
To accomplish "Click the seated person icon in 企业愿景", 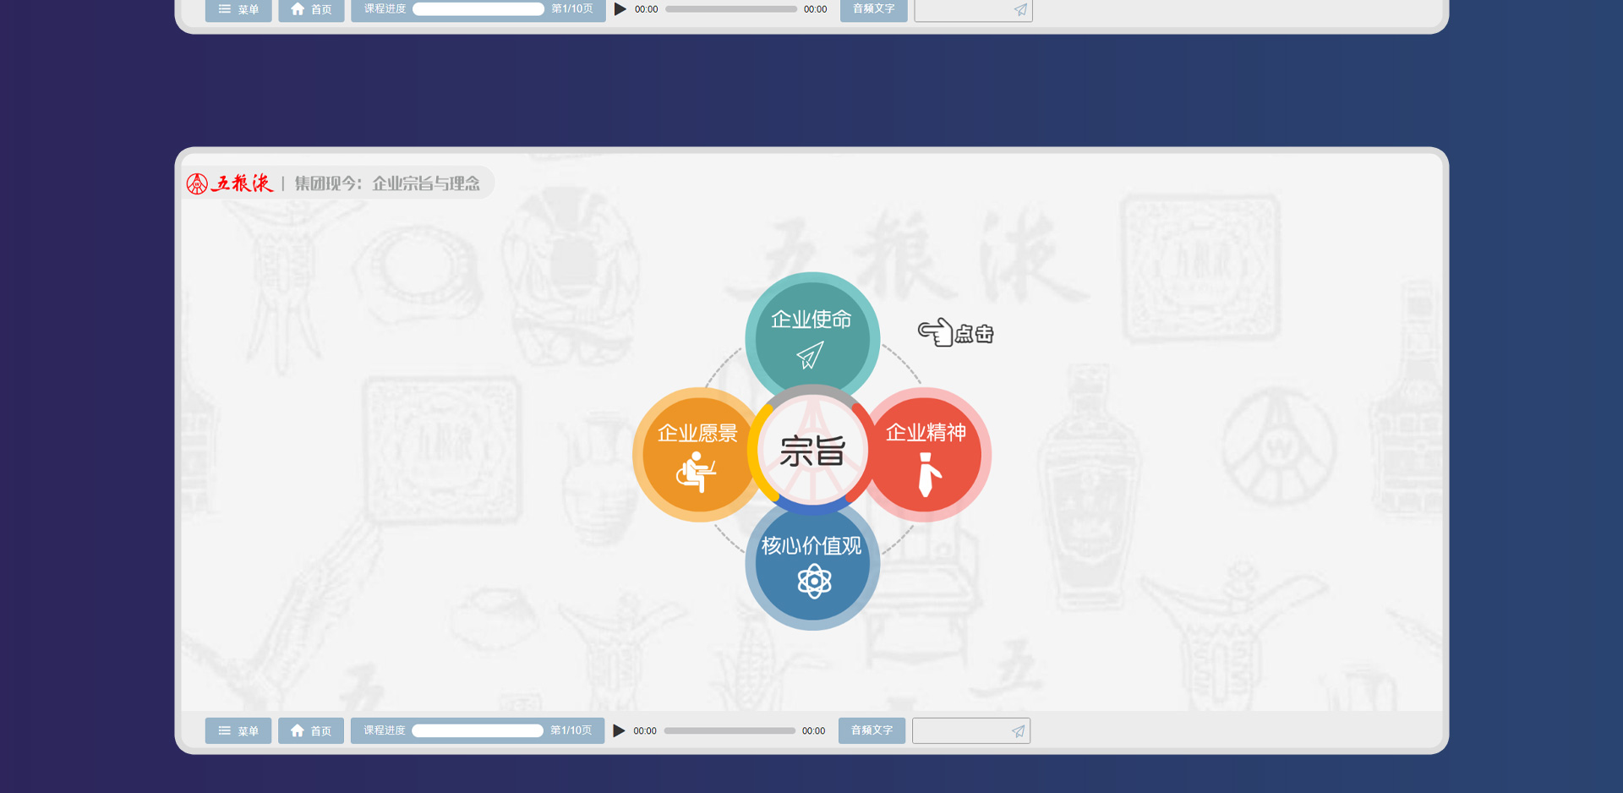I will tap(697, 471).
